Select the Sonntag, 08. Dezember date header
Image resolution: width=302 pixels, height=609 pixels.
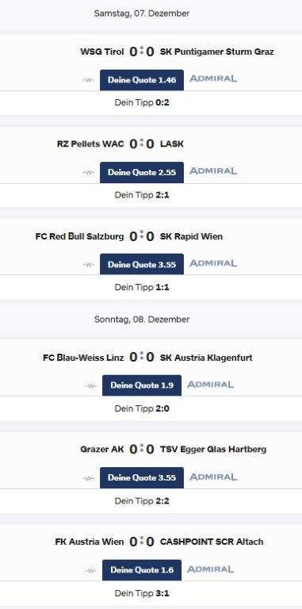tap(142, 320)
